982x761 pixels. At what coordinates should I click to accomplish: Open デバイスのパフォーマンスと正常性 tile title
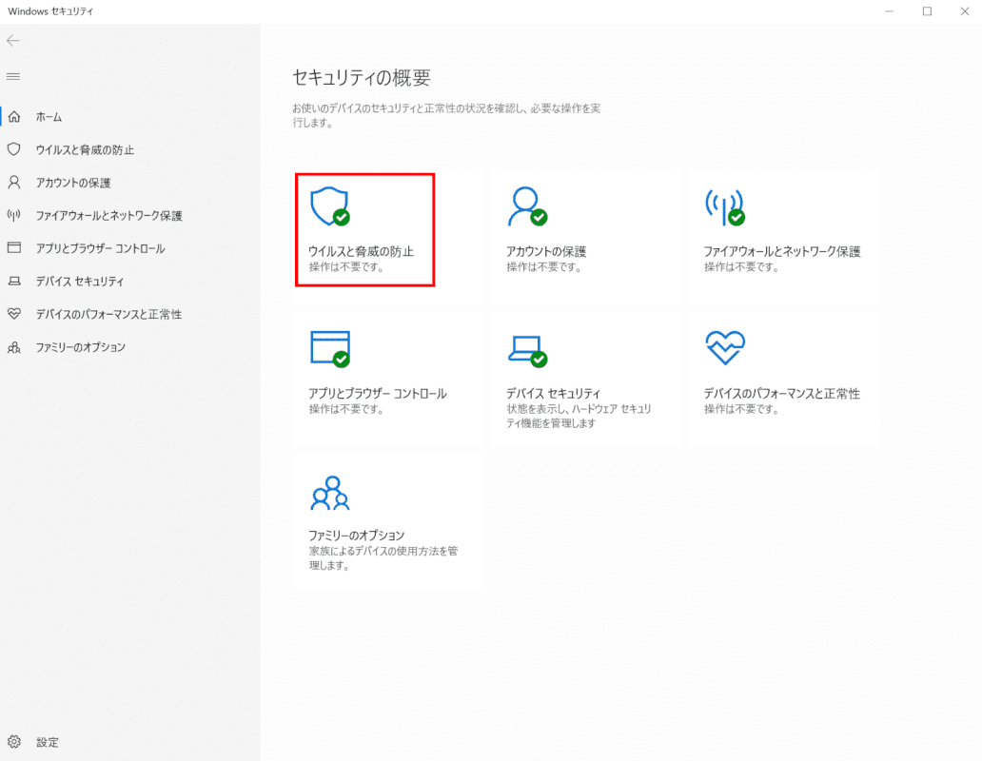pos(781,393)
